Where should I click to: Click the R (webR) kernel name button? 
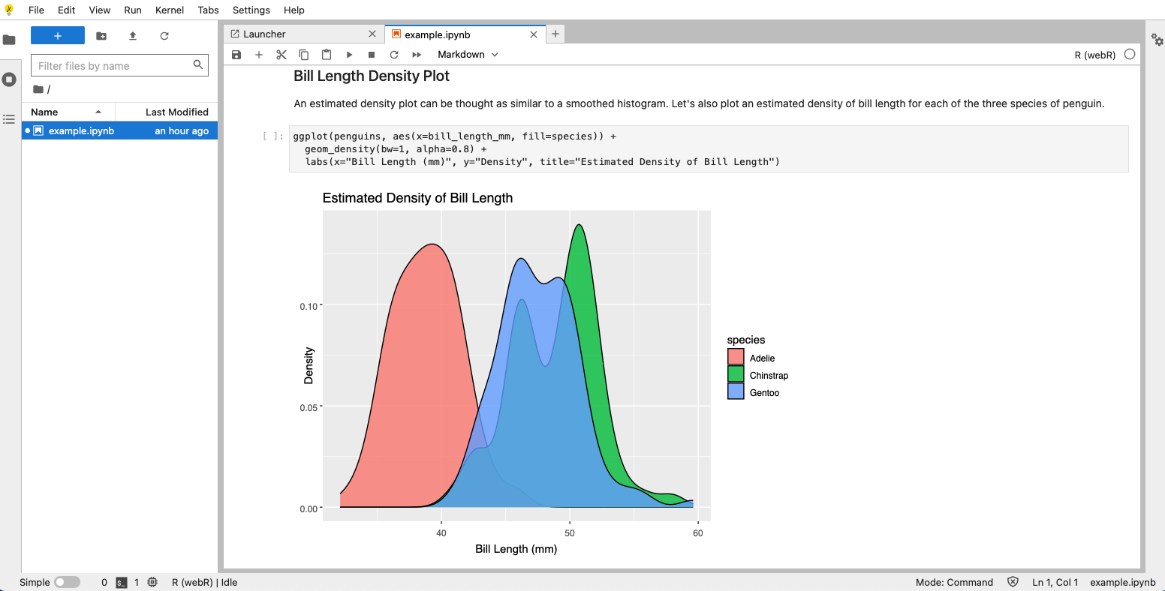click(1094, 55)
